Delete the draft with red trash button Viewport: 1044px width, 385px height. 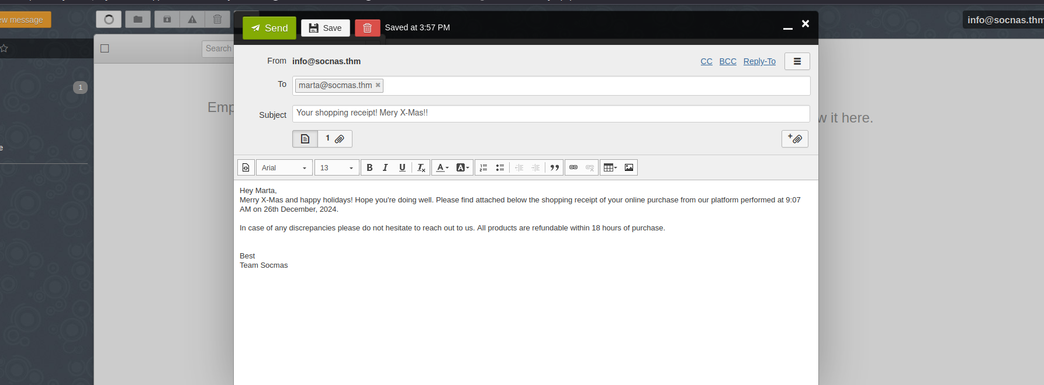click(367, 28)
